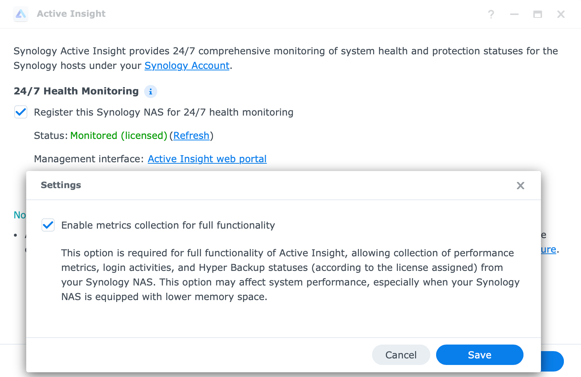
Task: Open the Active Insight web portal link
Action: (207, 159)
